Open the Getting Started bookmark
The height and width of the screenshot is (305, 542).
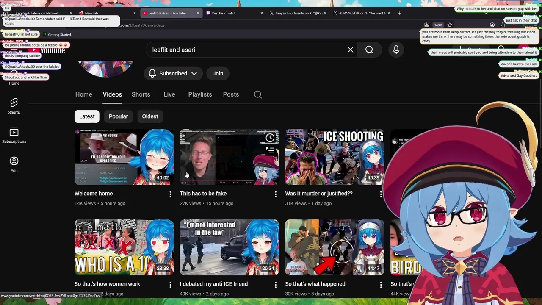[x=57, y=35]
